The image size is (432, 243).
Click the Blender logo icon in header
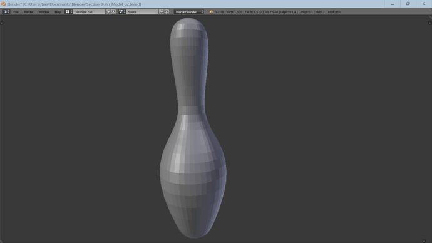coord(211,12)
